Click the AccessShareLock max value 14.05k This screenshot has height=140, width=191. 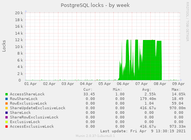(x=179, y=94)
